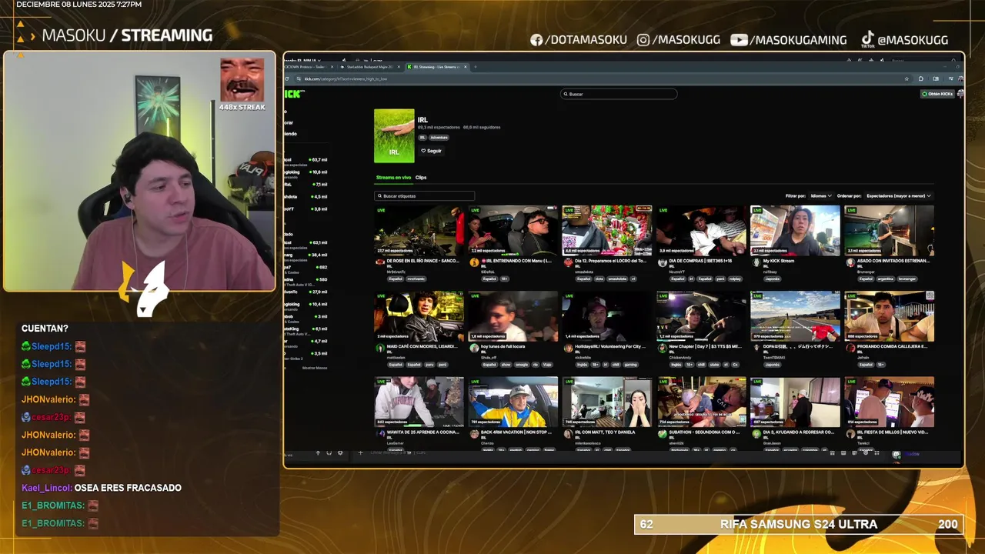Open WAWITA DE 25 APRENDE stream thumbnail

[419, 402]
